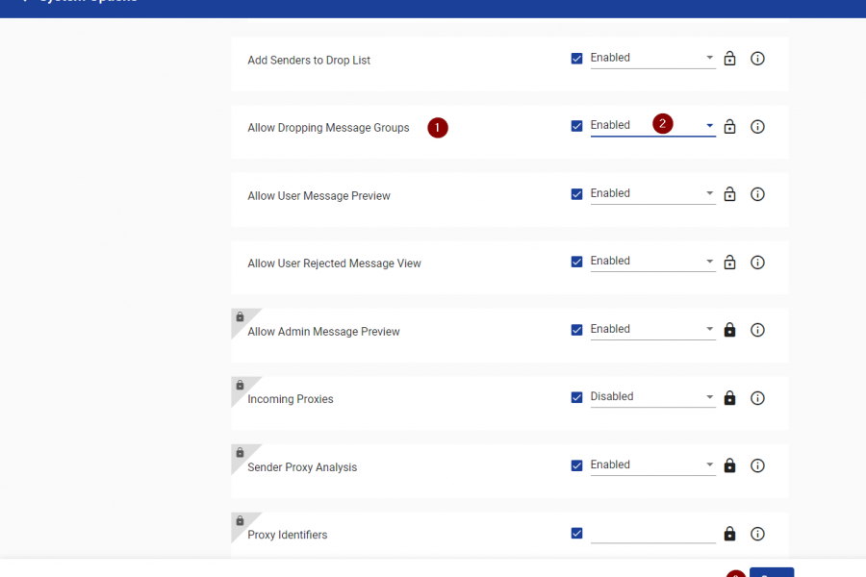Click the lock icon for Add Senders to Drop List

pyautogui.click(x=729, y=58)
